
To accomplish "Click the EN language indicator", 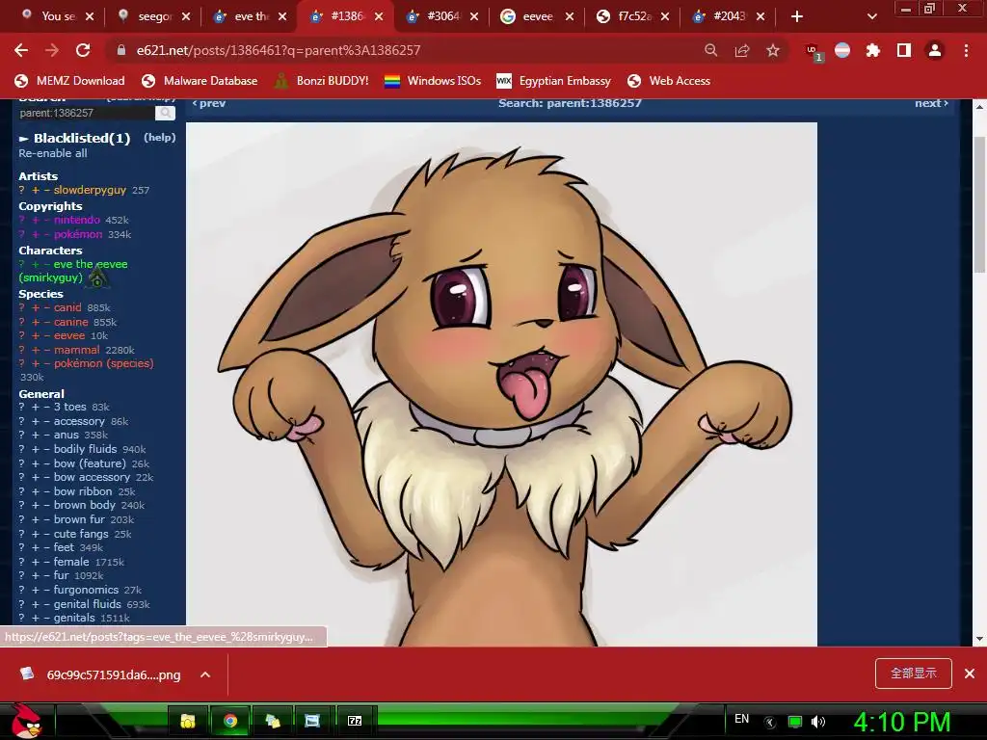I will point(741,719).
